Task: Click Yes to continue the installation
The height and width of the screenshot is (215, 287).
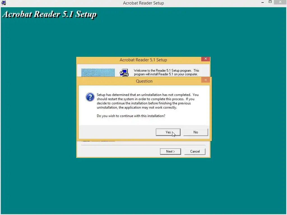Action: pos(168,132)
